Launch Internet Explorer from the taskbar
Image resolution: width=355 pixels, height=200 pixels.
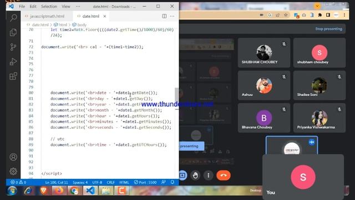28,191
